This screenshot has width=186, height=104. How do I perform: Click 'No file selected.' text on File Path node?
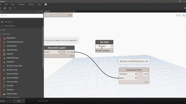click(103, 51)
